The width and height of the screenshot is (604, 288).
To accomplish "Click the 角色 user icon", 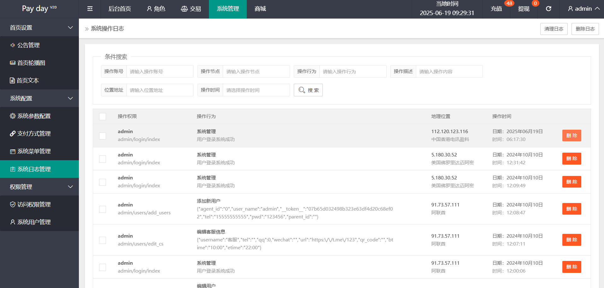I will coord(149,9).
